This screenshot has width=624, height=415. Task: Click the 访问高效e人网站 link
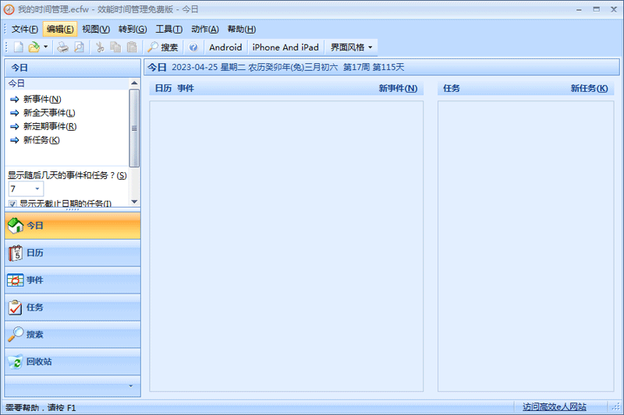(x=555, y=406)
